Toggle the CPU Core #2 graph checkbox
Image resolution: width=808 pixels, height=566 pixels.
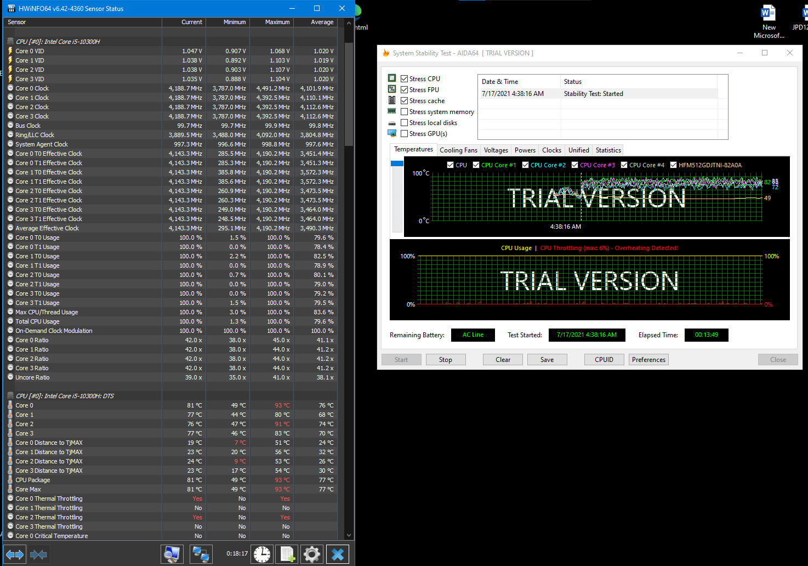pos(525,165)
